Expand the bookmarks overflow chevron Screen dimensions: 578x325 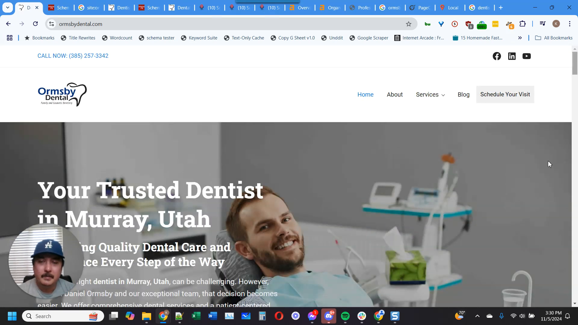(521, 38)
